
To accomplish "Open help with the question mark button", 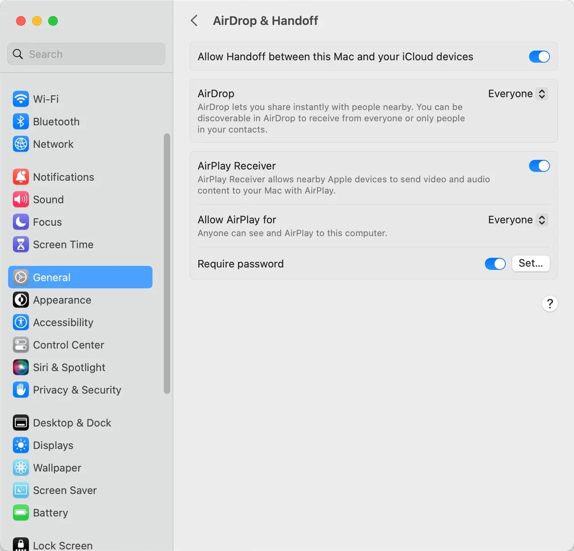I will (x=550, y=304).
